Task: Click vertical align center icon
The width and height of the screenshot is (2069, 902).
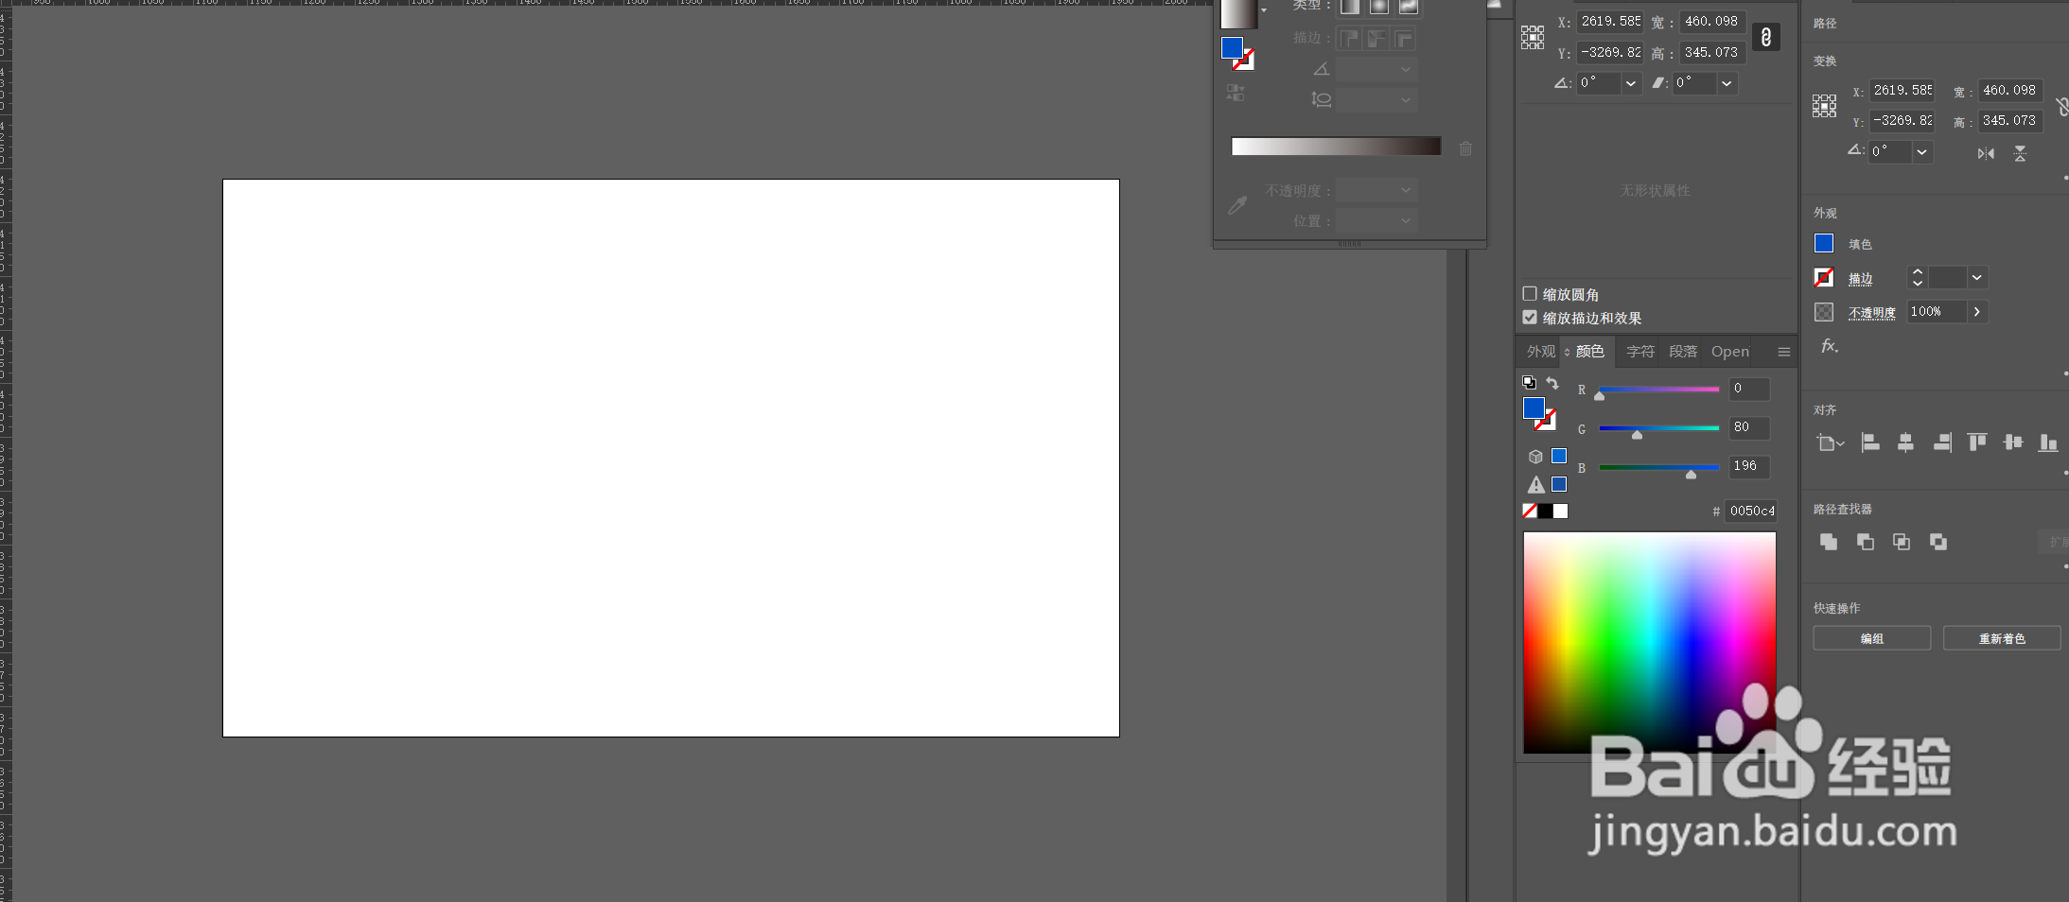Action: 2013,442
